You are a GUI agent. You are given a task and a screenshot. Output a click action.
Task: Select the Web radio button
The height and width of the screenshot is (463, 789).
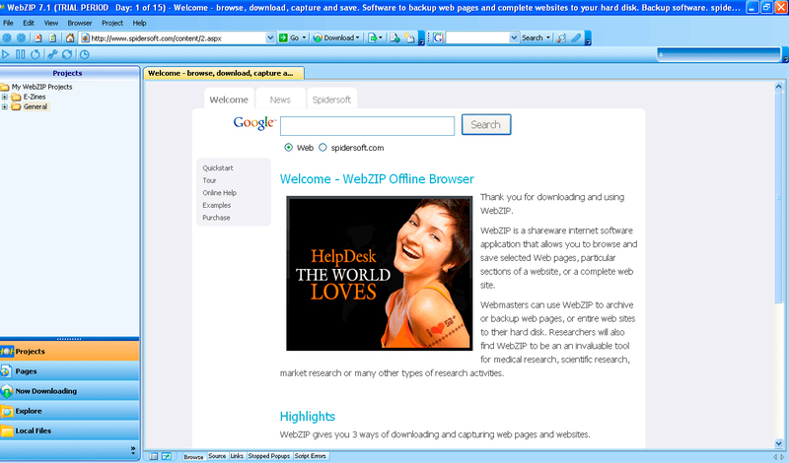[x=288, y=148]
